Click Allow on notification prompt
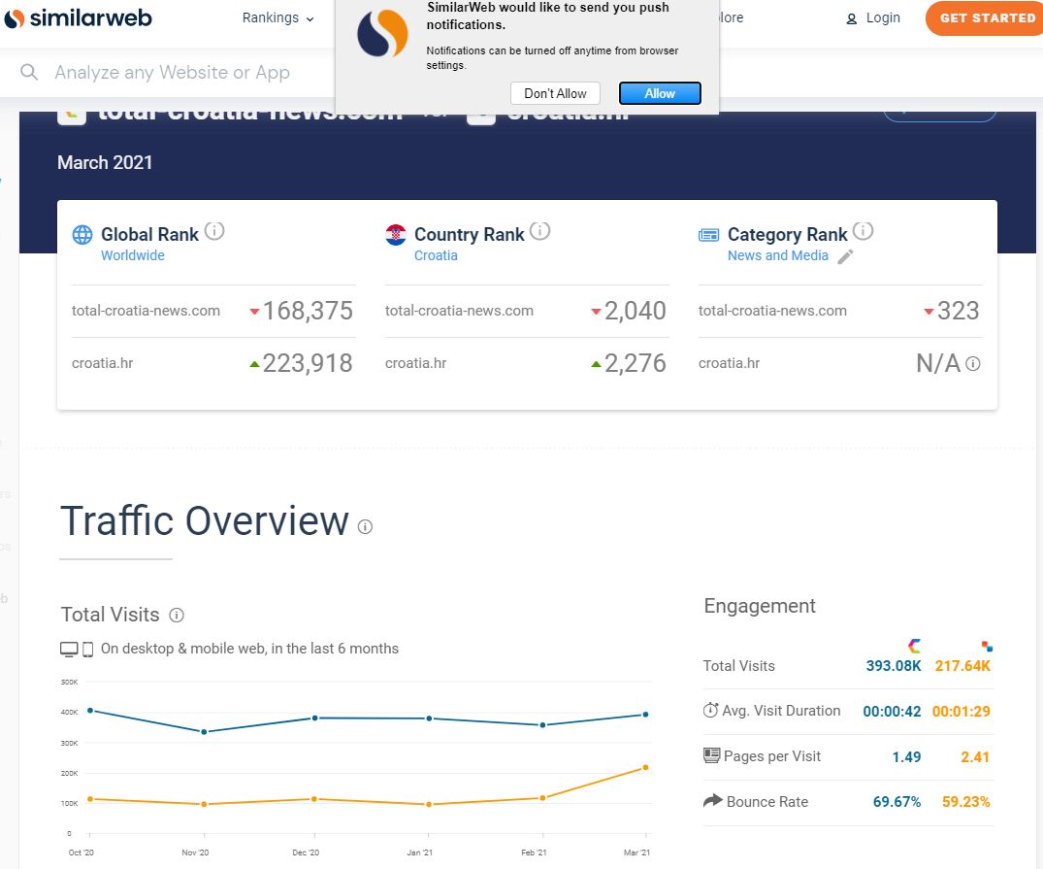The height and width of the screenshot is (869, 1043). click(x=660, y=93)
